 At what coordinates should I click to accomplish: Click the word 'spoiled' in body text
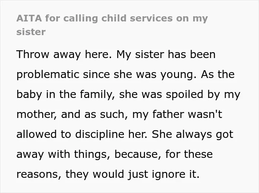coord(184,95)
